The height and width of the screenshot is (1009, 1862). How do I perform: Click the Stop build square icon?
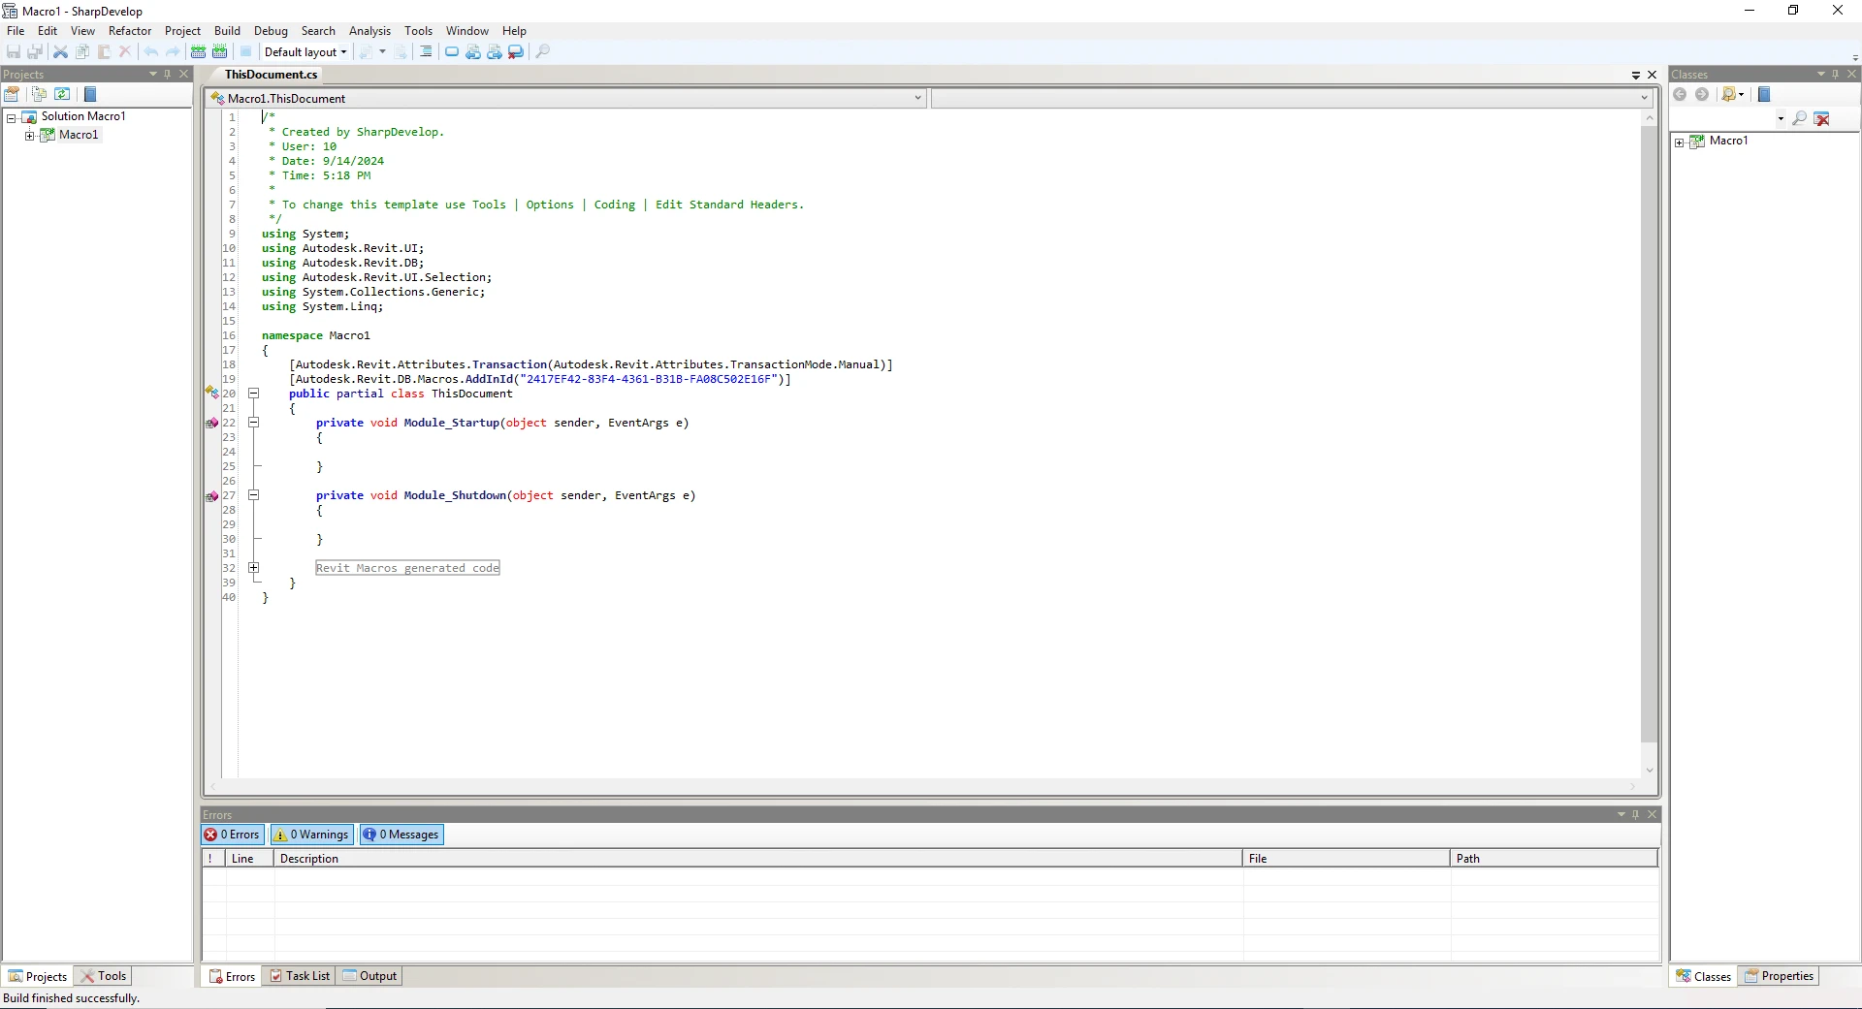(x=246, y=52)
